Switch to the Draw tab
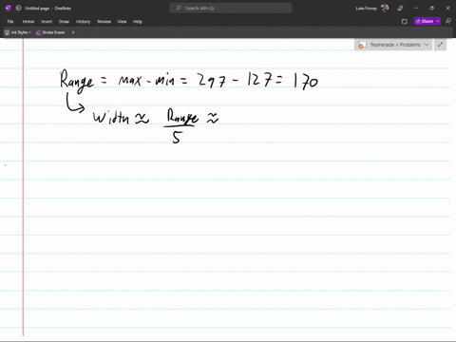This screenshot has width=456, height=342. click(64, 22)
